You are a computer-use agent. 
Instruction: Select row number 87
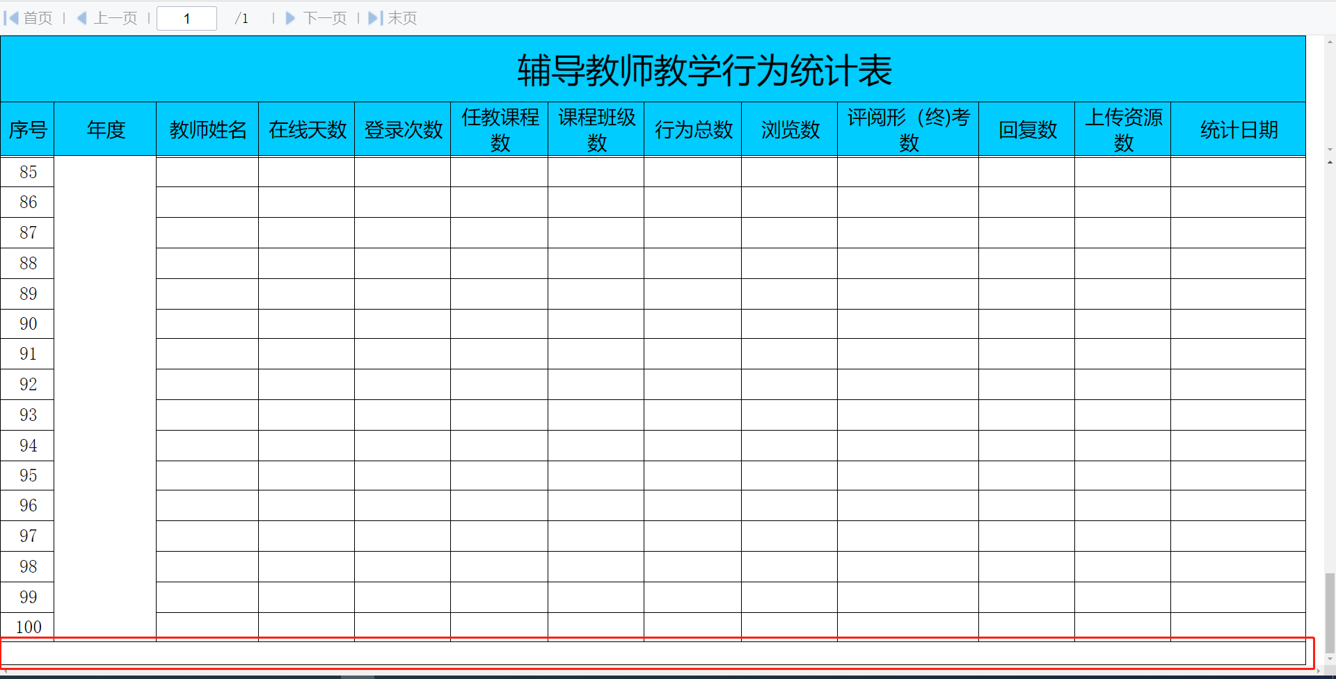(x=28, y=233)
